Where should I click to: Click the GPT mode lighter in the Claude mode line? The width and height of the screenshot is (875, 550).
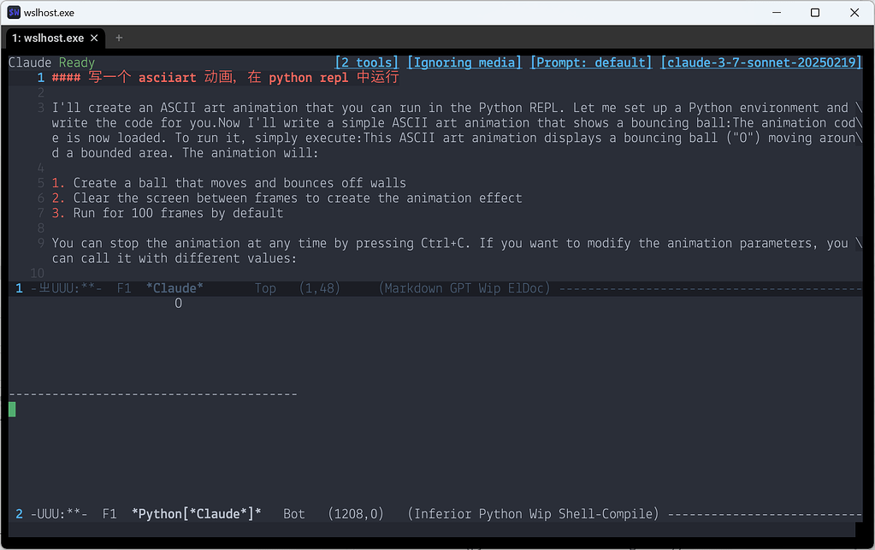click(x=463, y=288)
